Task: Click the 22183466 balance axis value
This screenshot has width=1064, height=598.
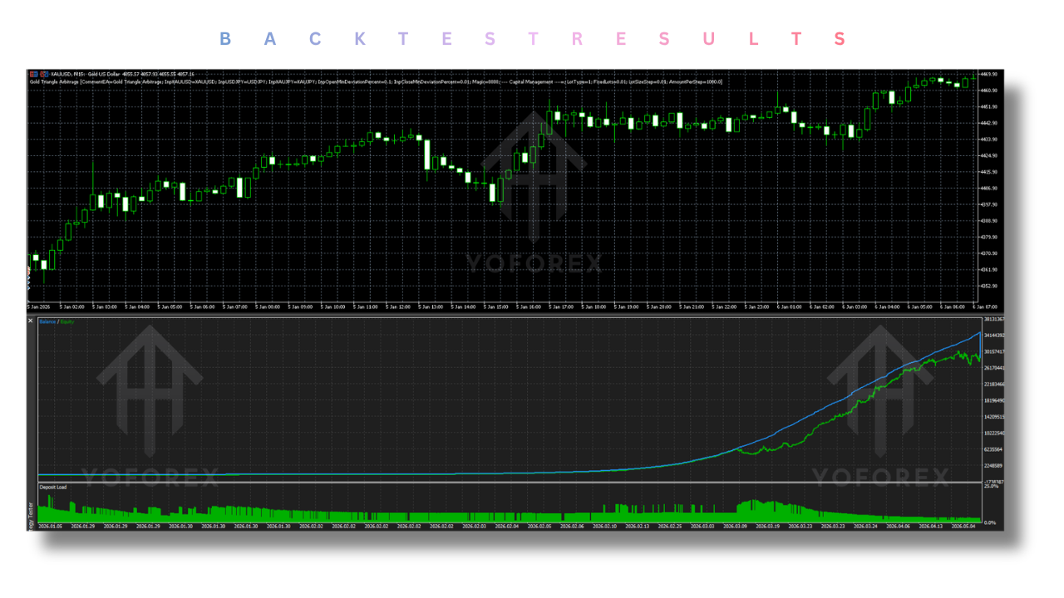Action: click(x=994, y=385)
